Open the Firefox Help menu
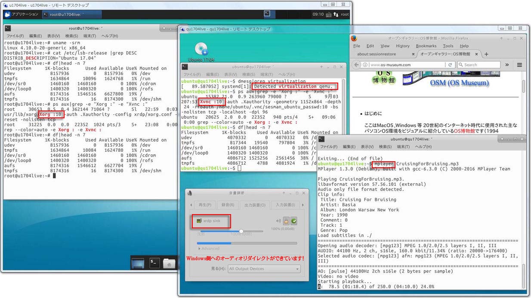531x298 pixels. pyautogui.click(x=464, y=46)
